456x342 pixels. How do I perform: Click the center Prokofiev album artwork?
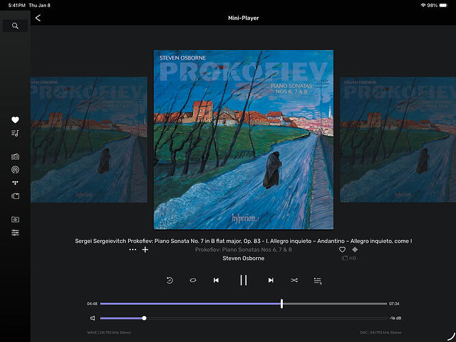pyautogui.click(x=244, y=140)
